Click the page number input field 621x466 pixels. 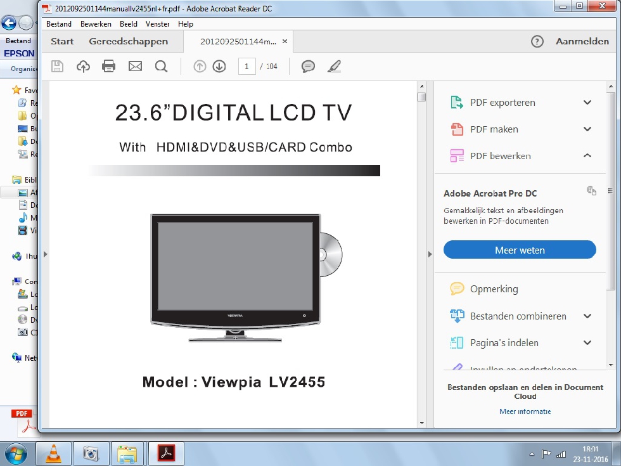click(x=246, y=66)
